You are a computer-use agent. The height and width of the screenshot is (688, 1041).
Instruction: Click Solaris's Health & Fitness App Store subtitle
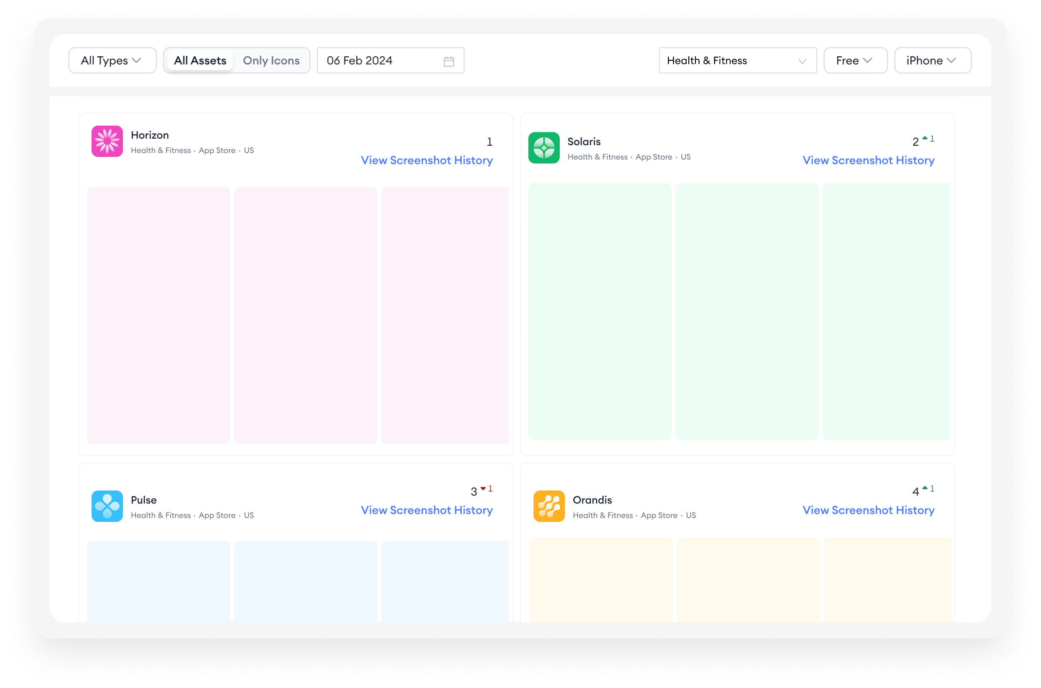(x=629, y=157)
